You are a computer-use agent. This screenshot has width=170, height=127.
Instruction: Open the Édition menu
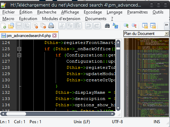[x=26, y=12]
